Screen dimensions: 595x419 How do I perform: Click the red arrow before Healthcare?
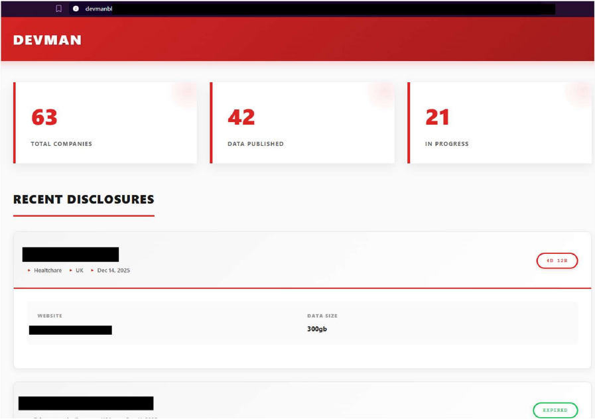(x=29, y=270)
